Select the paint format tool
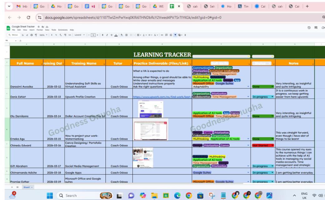The width and height of the screenshot is (325, 200). pos(36,35)
